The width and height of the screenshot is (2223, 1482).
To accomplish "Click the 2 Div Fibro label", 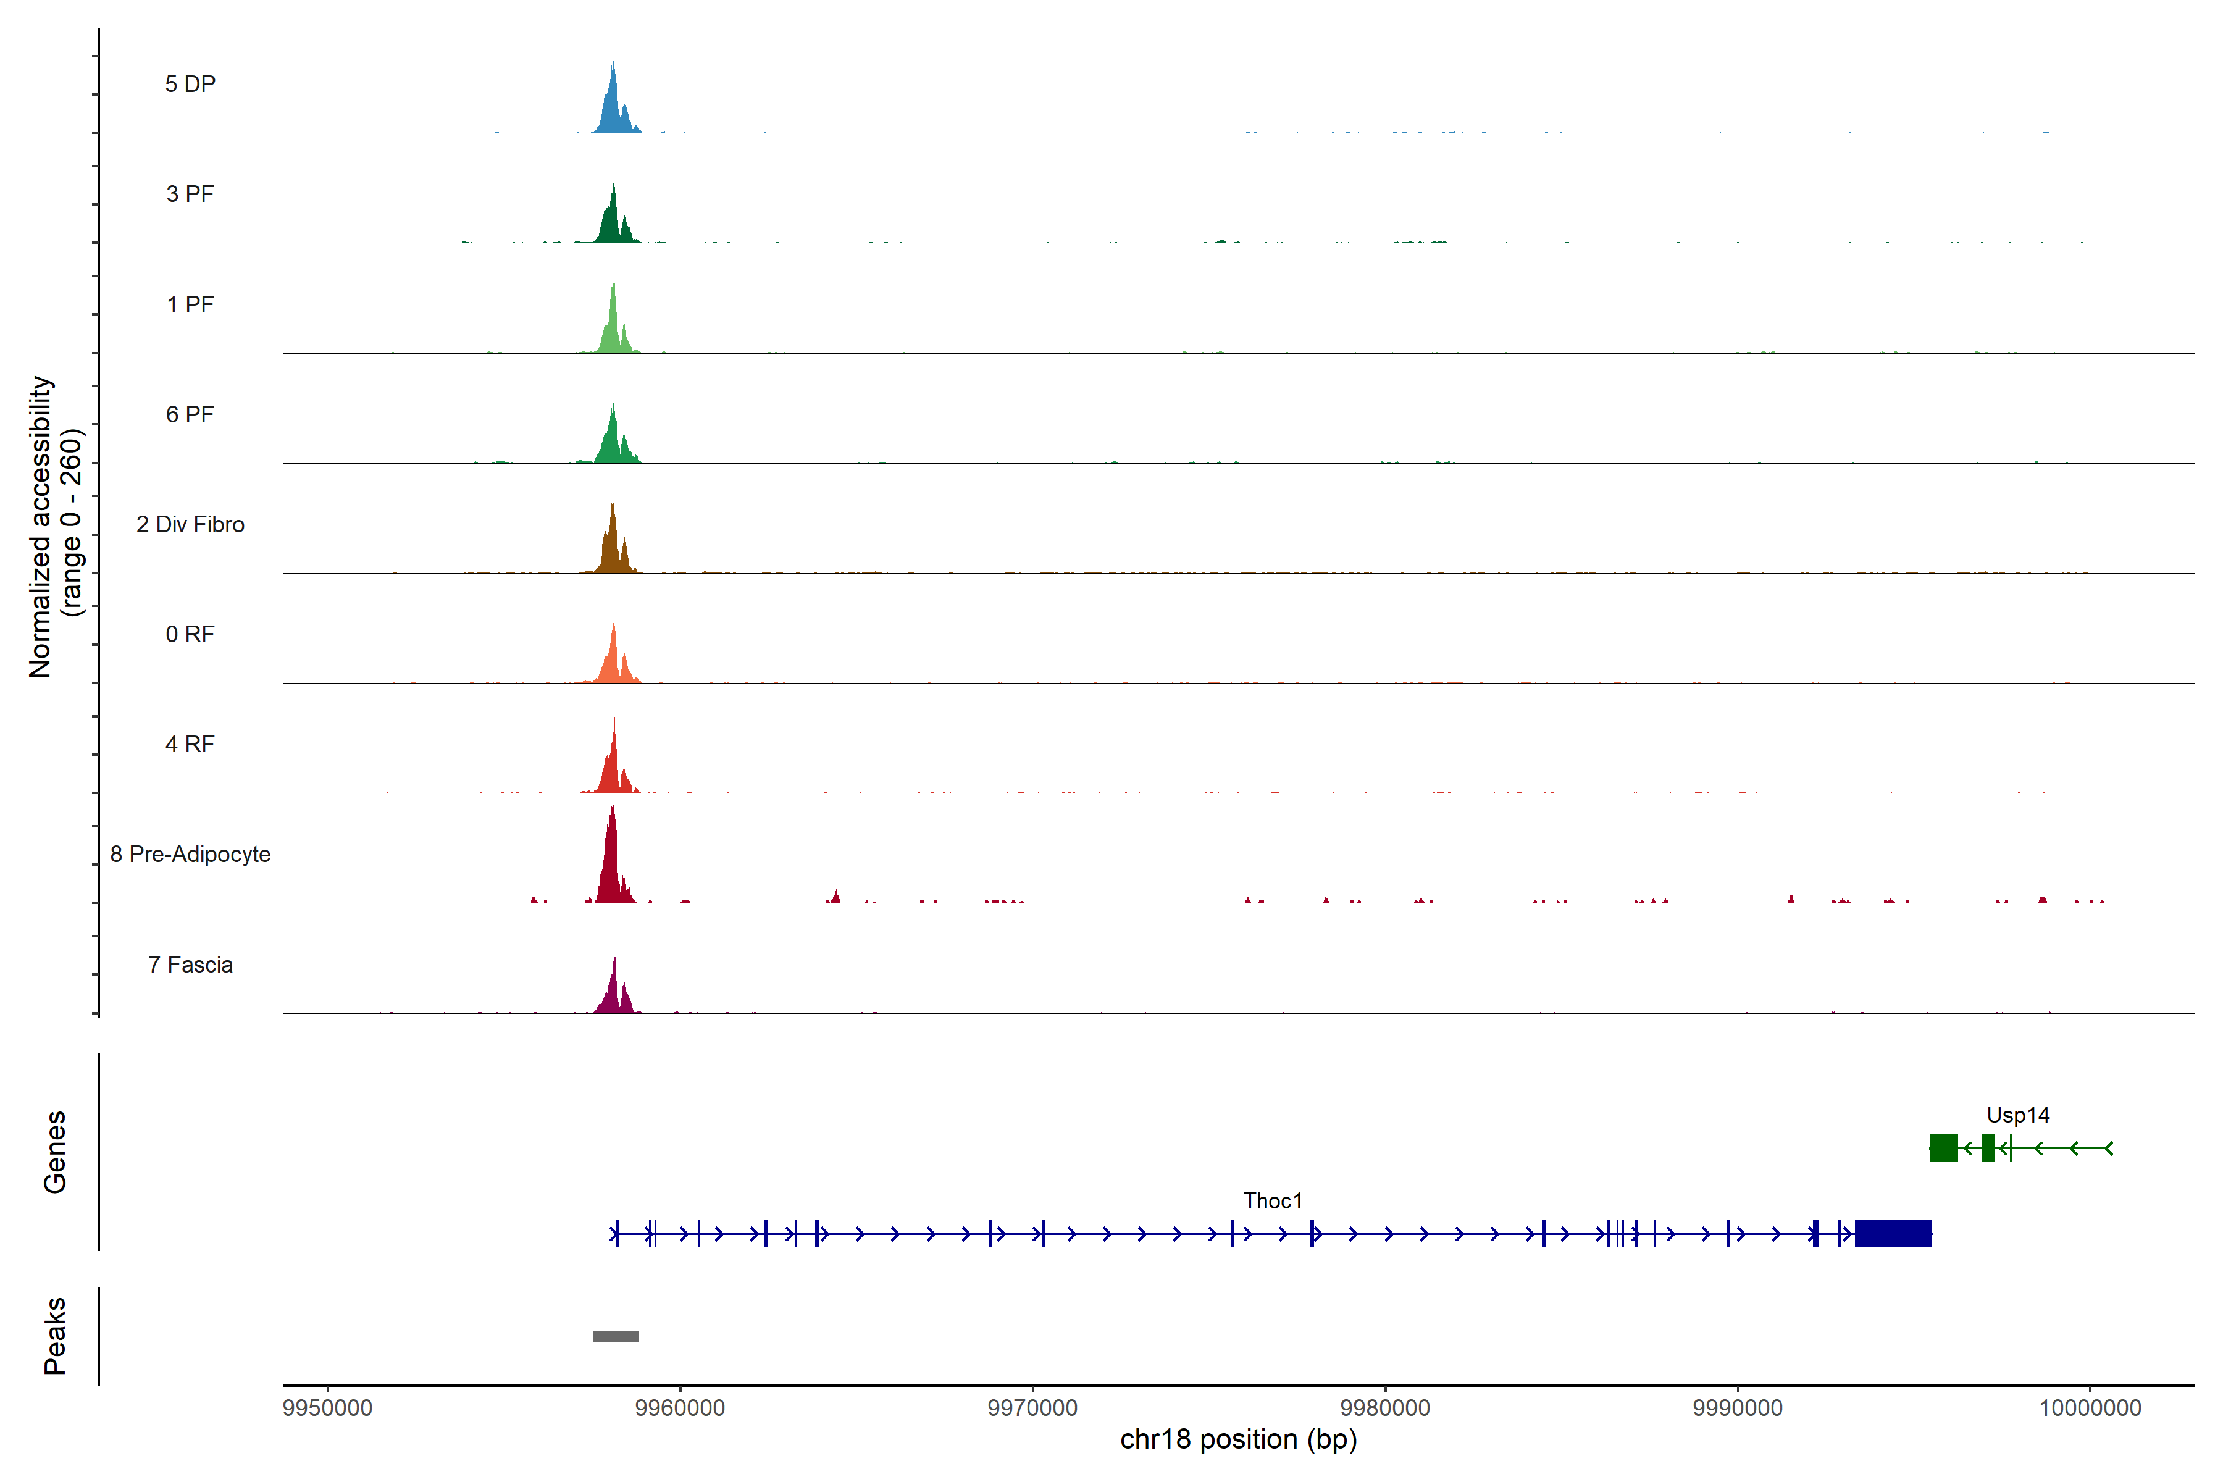I will pos(190,524).
